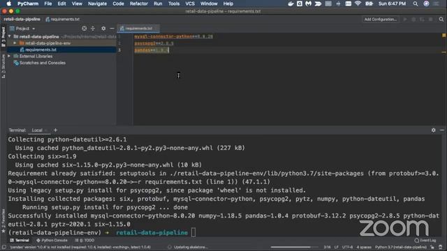The width and height of the screenshot is (447, 251).
Task: Open the Code menu
Action: pyautogui.click(x=118, y=3)
